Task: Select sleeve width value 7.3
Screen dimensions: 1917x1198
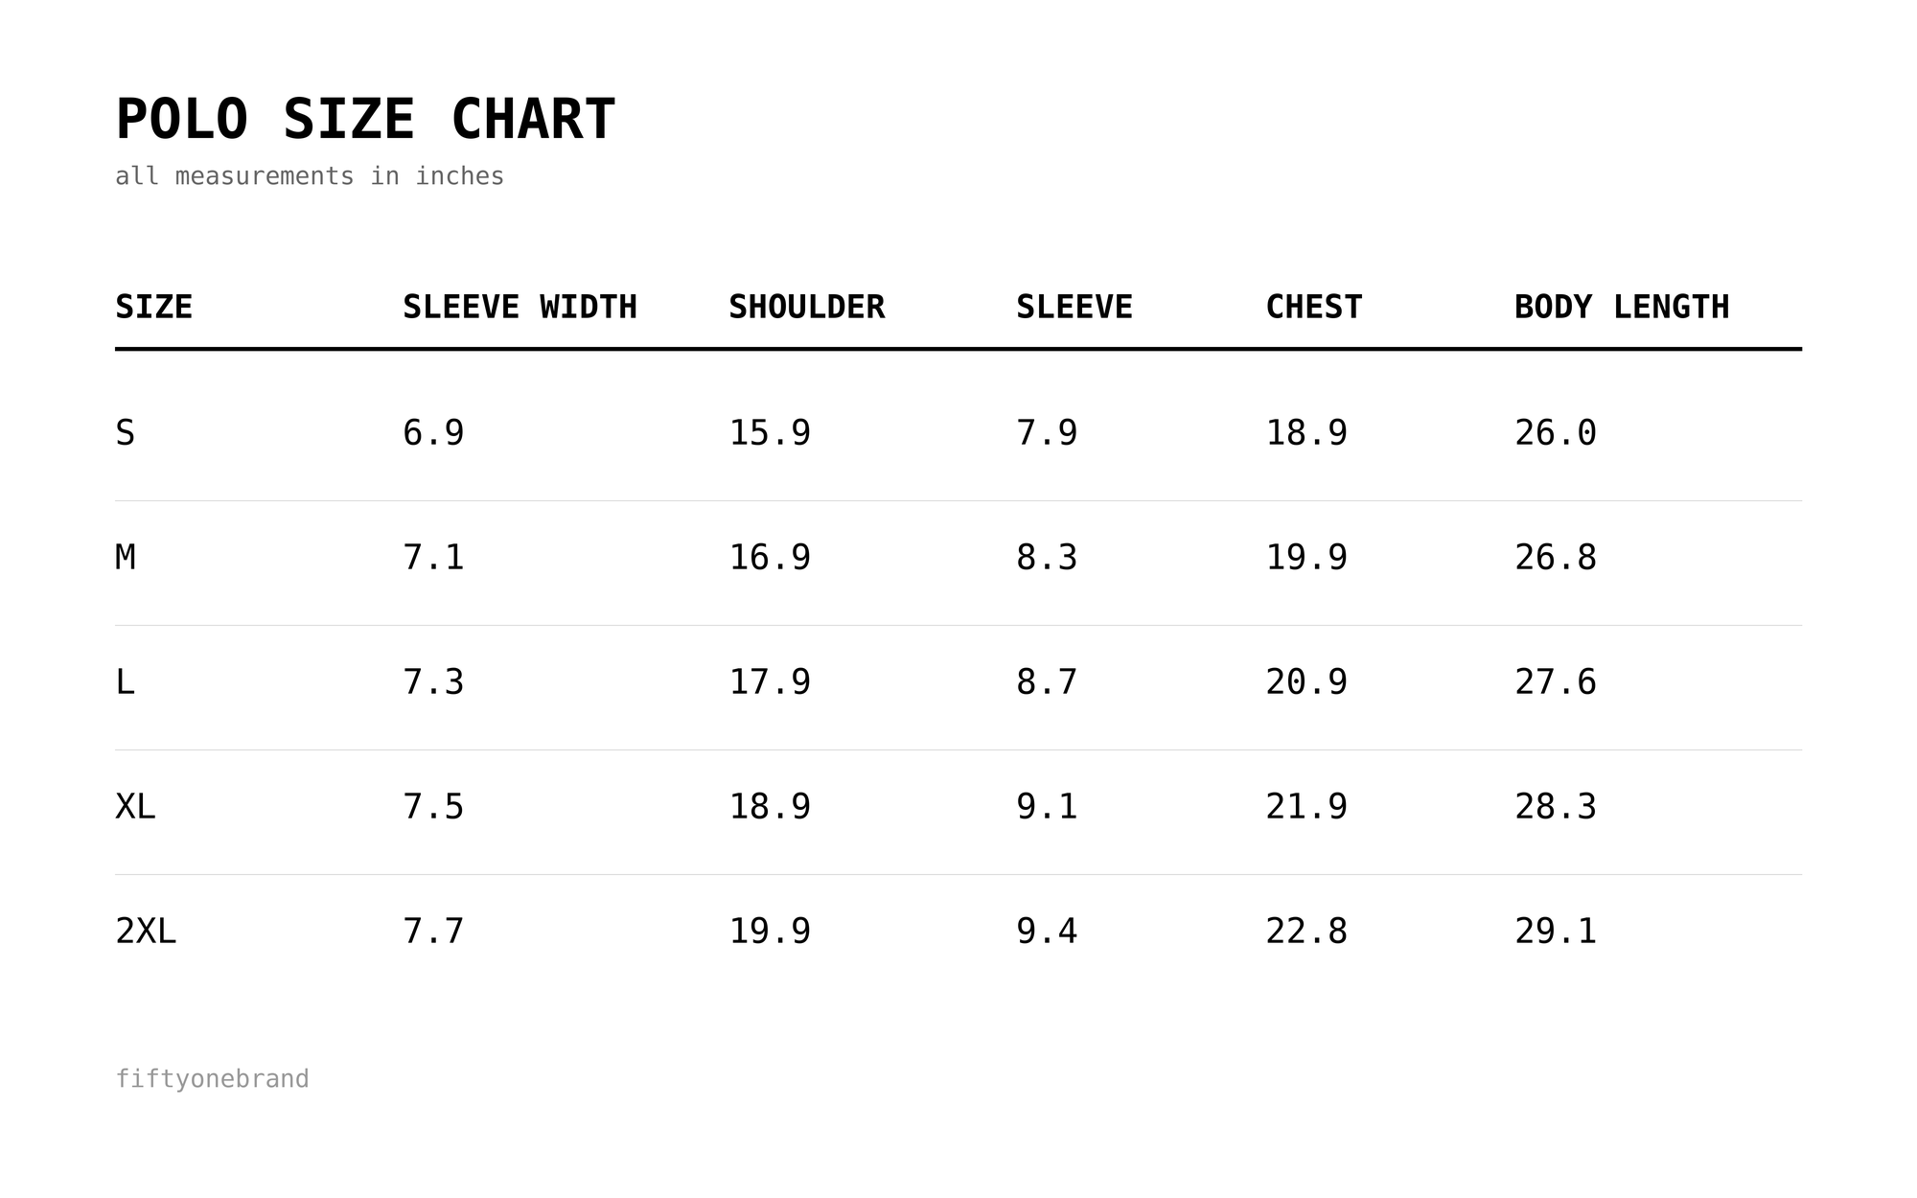Action: [x=433, y=682]
